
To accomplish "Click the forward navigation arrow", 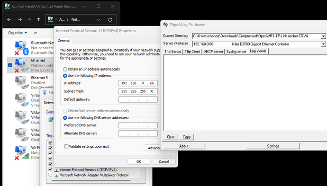I will 20,19.
